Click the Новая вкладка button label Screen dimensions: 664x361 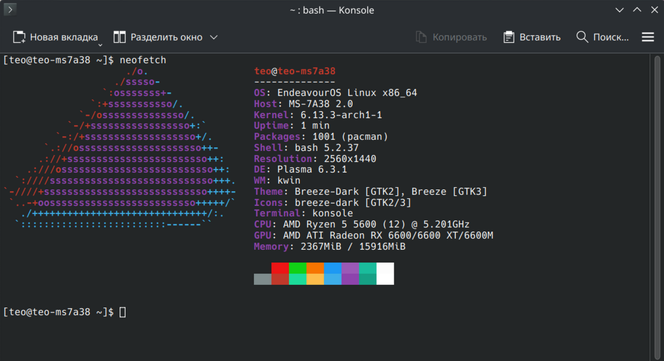coord(64,37)
